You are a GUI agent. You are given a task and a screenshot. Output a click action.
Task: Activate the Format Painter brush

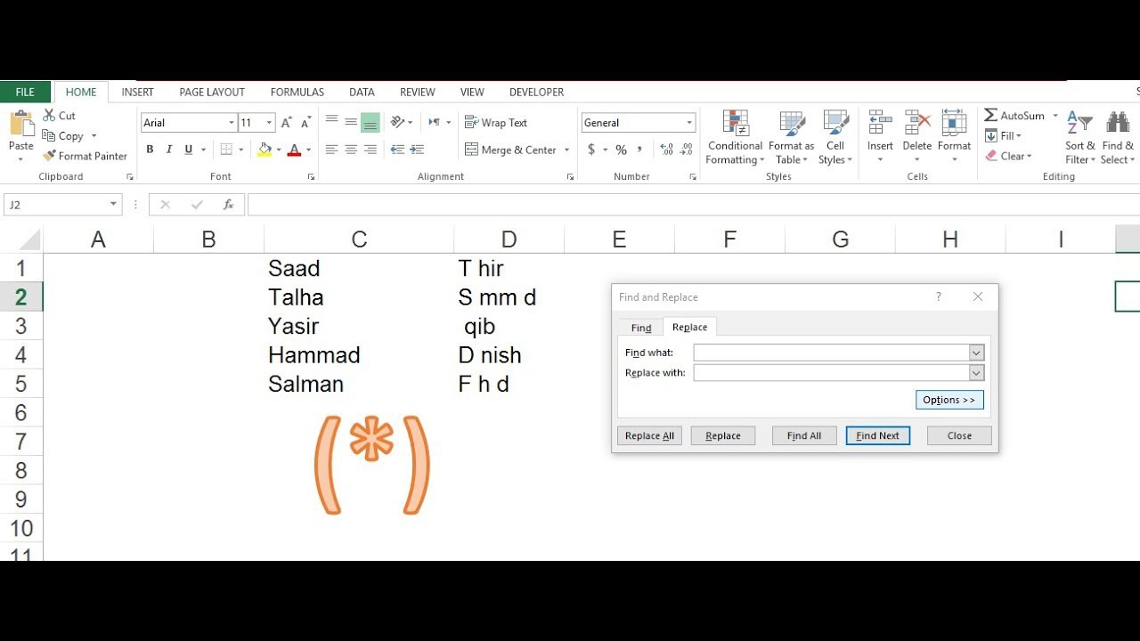[49, 156]
